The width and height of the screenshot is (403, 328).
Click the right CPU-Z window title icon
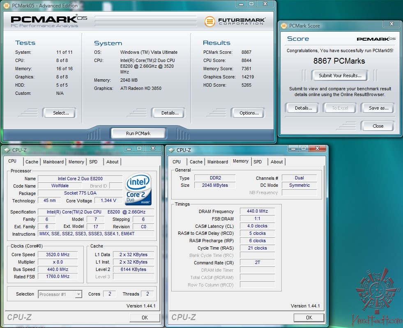coord(171,150)
